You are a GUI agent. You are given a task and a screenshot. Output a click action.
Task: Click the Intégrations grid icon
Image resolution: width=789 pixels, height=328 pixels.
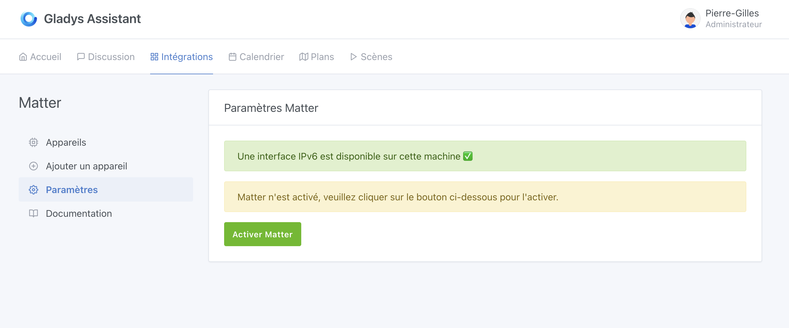[154, 57]
